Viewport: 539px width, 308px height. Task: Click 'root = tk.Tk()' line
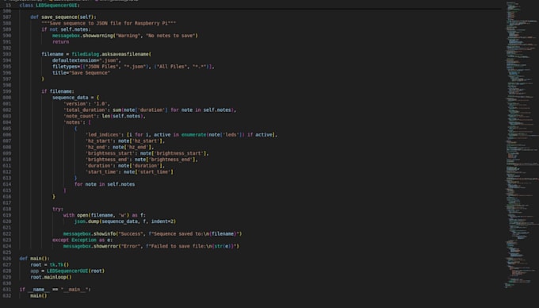[x=49, y=264]
